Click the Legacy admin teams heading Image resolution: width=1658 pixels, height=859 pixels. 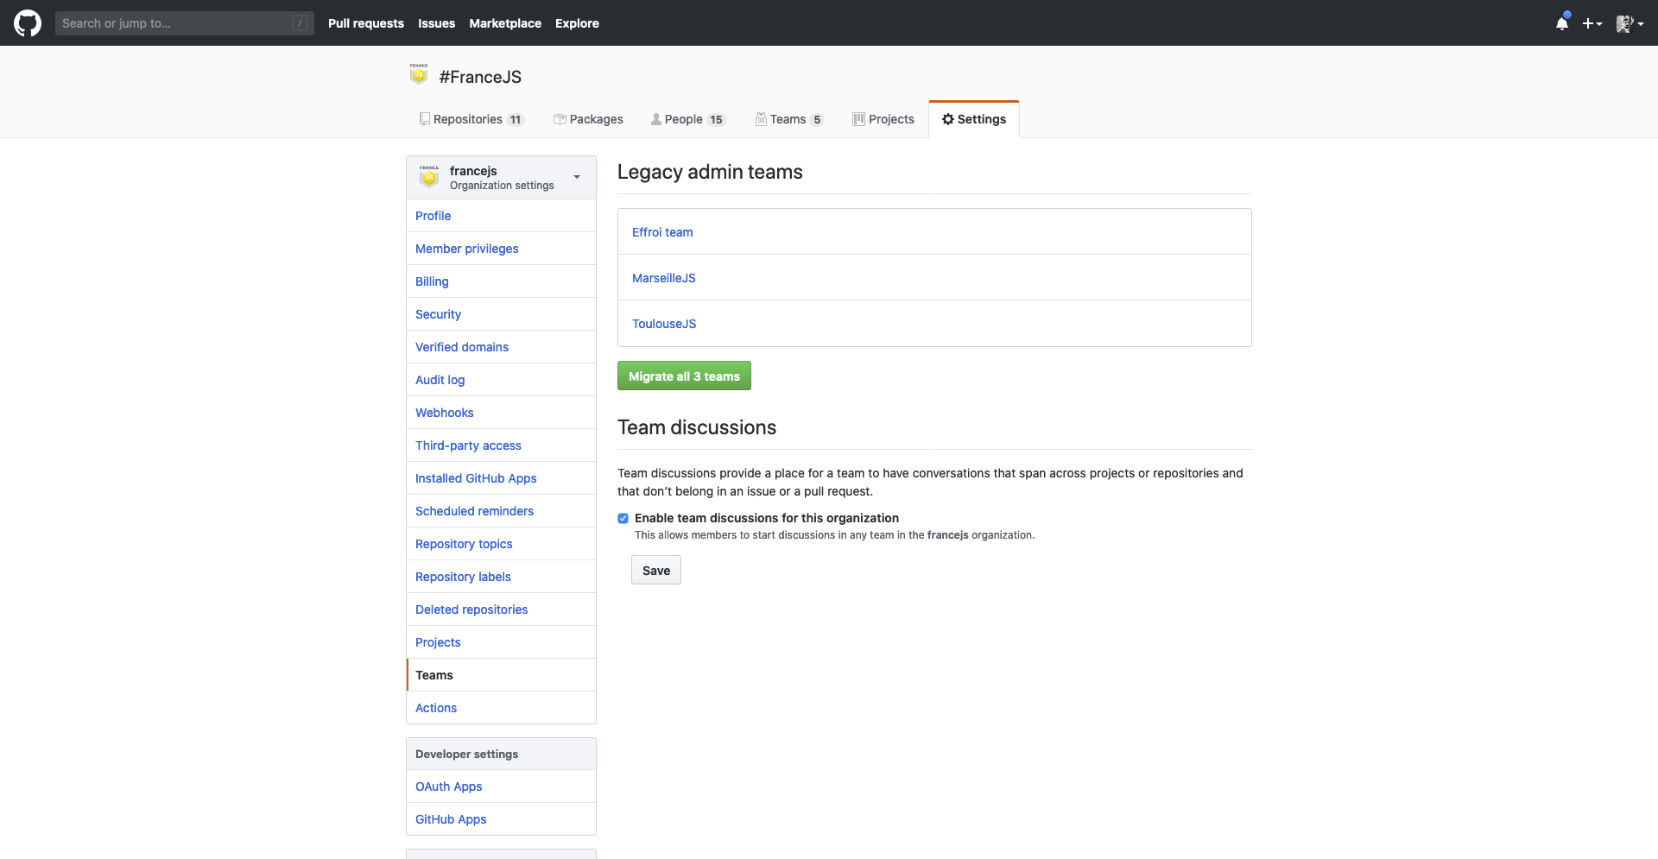[710, 172]
